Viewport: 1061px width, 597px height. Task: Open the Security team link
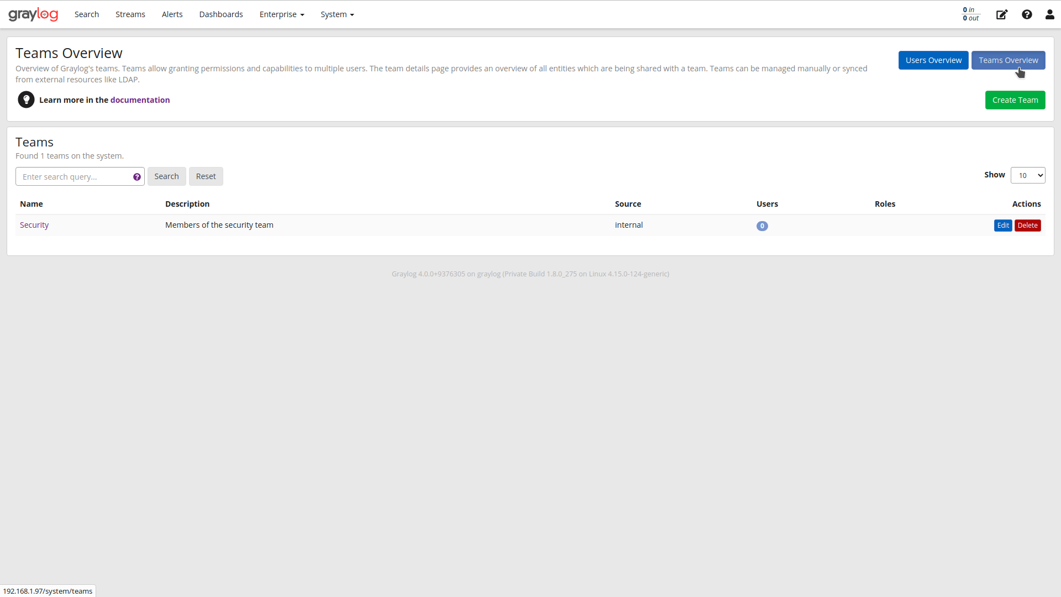[x=34, y=225]
